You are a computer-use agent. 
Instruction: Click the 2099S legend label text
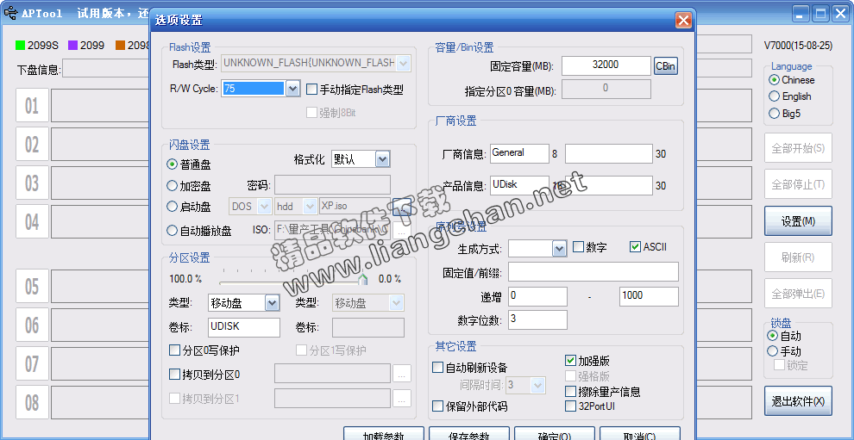click(42, 46)
